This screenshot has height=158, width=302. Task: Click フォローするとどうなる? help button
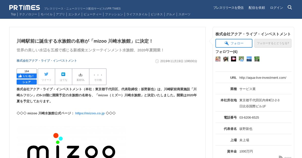click(x=273, y=43)
